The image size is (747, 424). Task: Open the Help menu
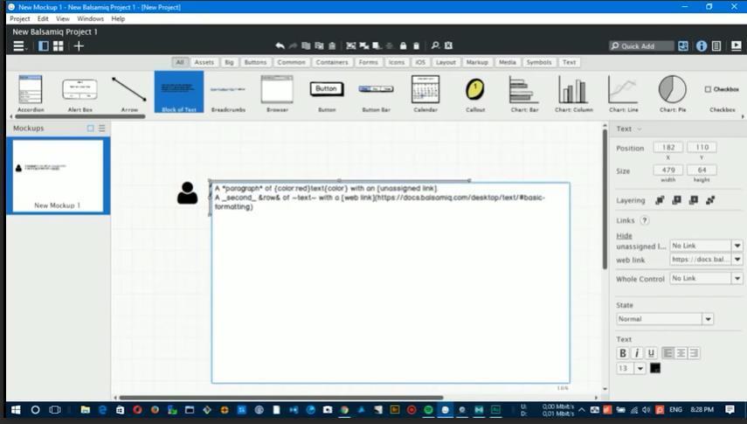pos(118,18)
